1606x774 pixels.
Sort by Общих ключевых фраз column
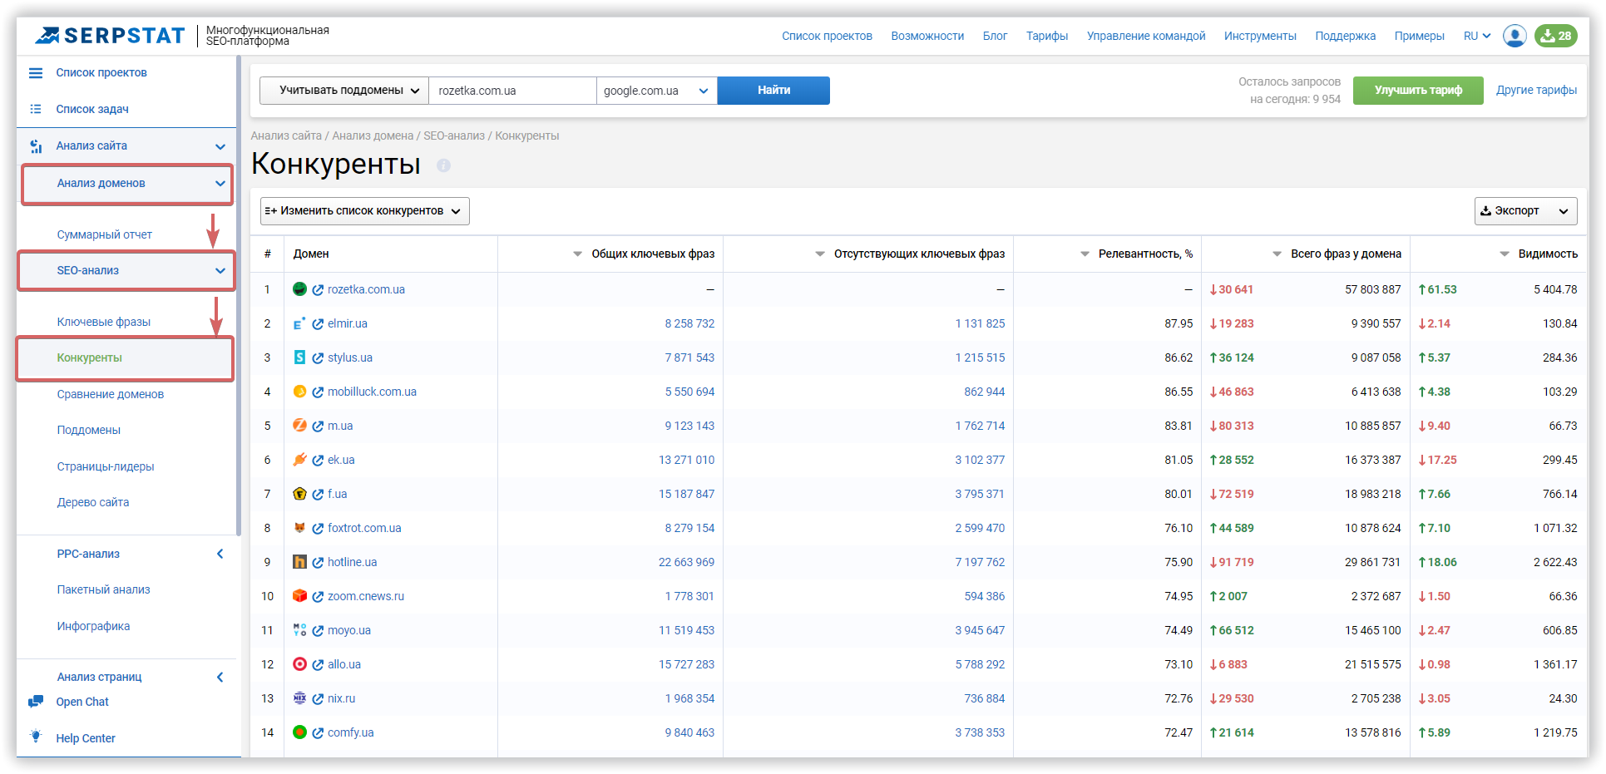pos(577,254)
